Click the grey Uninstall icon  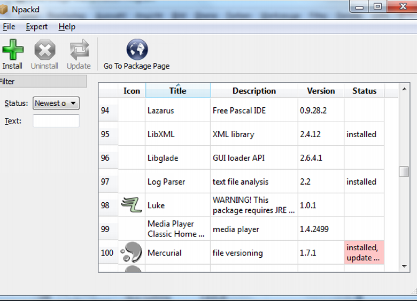(45, 51)
